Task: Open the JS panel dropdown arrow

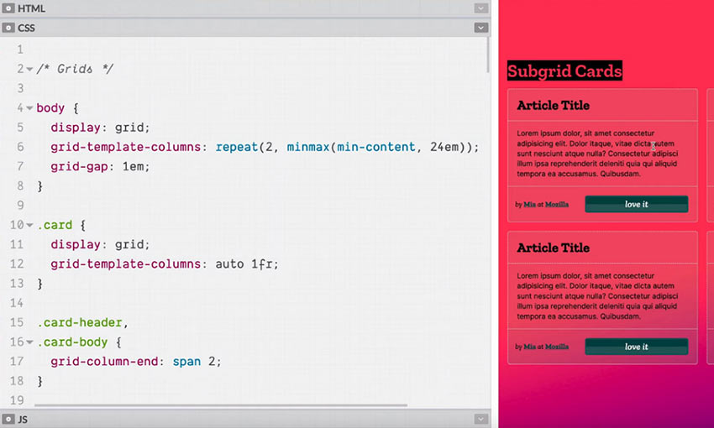Action: 480,419
